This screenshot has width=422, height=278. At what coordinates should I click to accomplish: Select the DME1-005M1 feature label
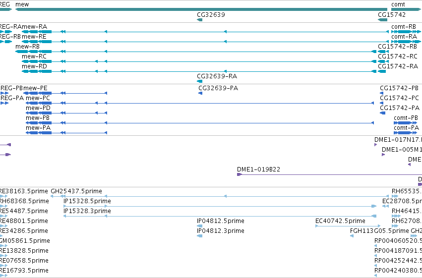click(402, 150)
